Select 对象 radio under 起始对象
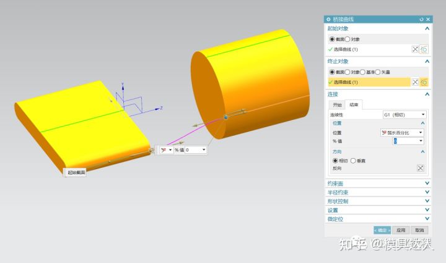Screen dimensions: 446x263 [348, 39]
